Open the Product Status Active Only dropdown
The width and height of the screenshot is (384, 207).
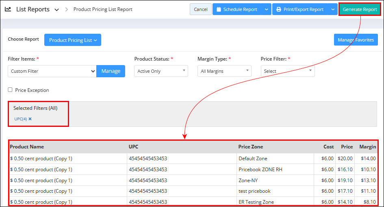pos(161,71)
